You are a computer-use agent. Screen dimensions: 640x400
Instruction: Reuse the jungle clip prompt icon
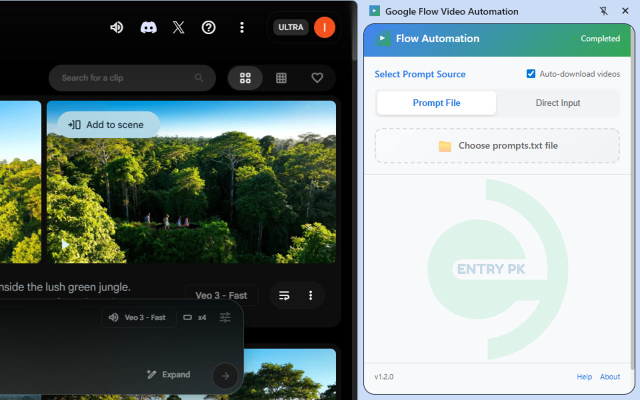coord(284,295)
